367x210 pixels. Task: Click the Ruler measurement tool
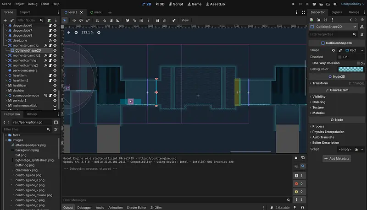coord(118,20)
